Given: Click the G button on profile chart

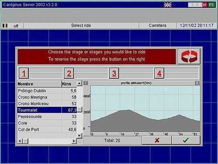Looking at the screenshot, I should (197, 83).
